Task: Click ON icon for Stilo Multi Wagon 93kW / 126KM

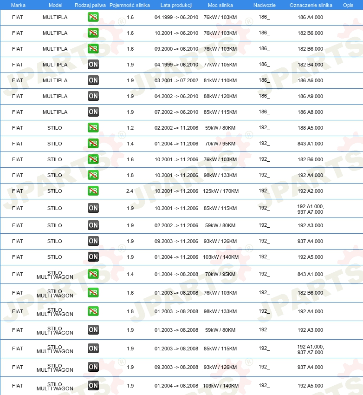Action: point(93,367)
